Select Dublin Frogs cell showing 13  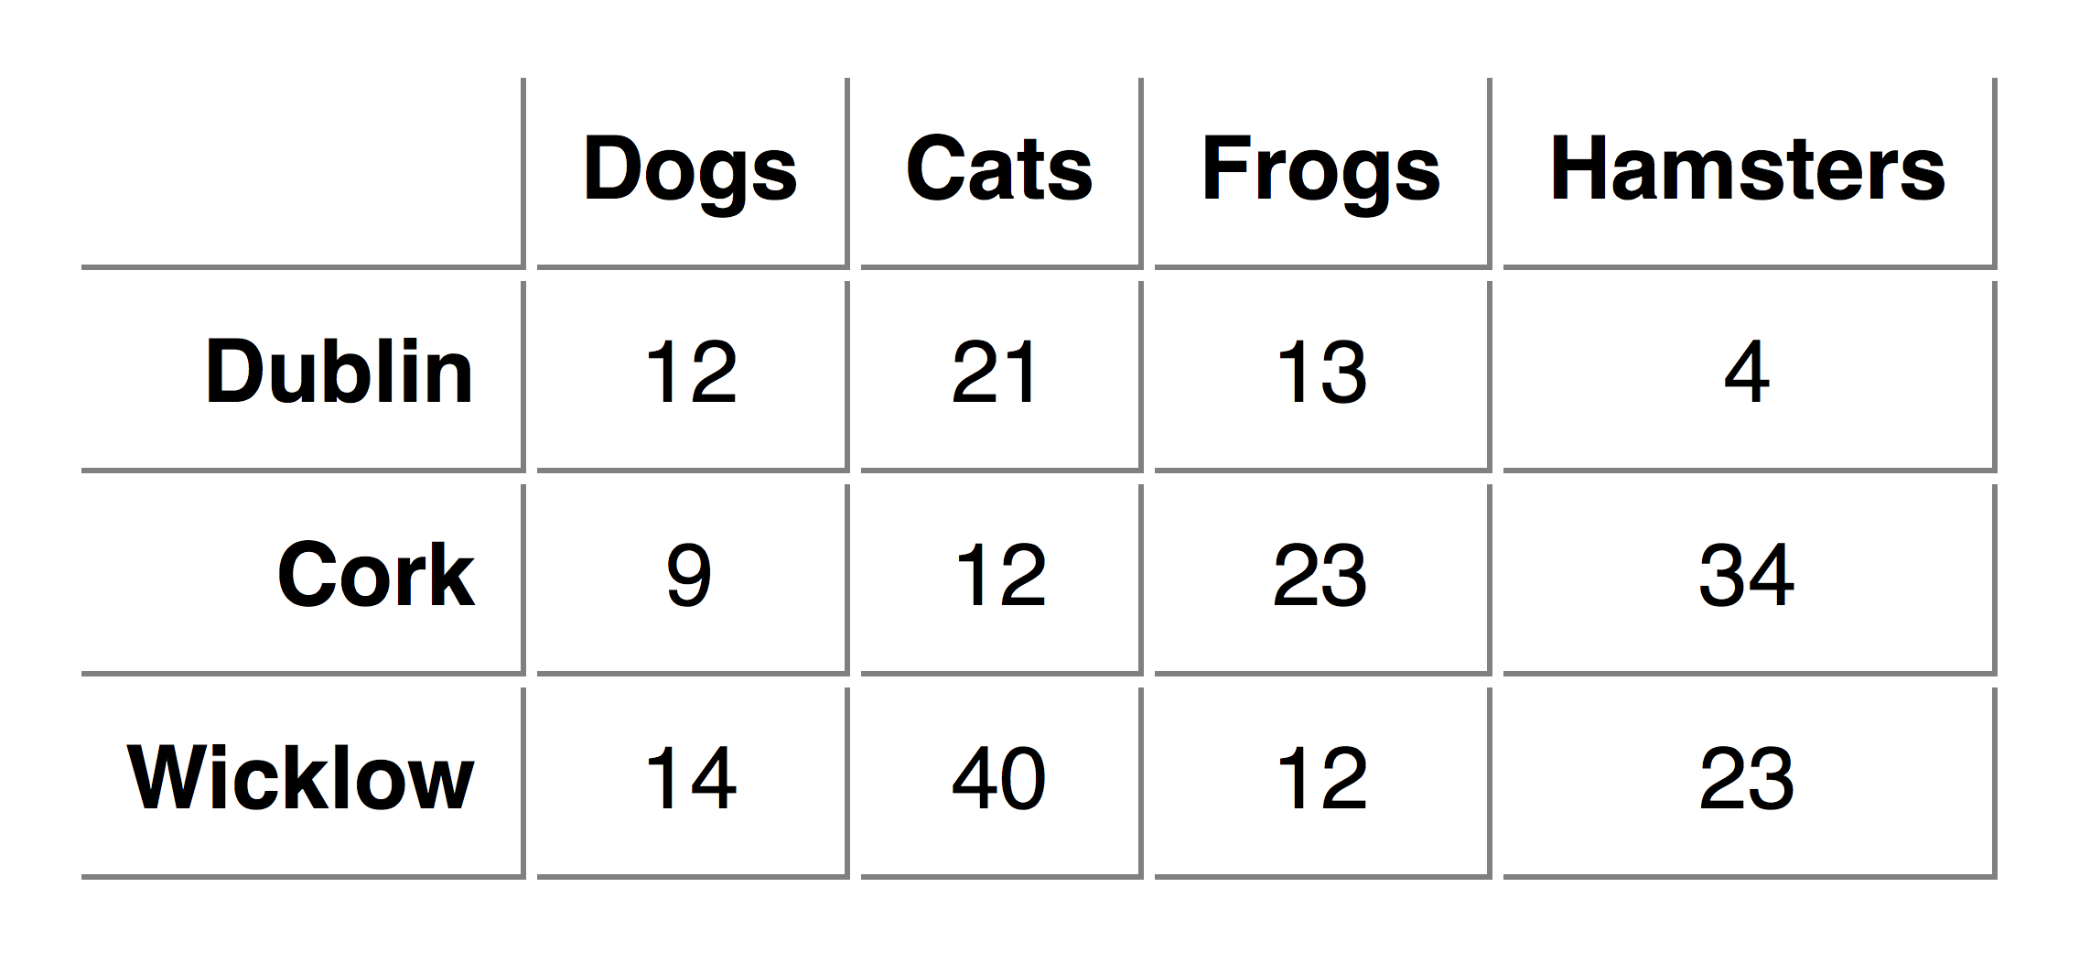pos(1323,376)
